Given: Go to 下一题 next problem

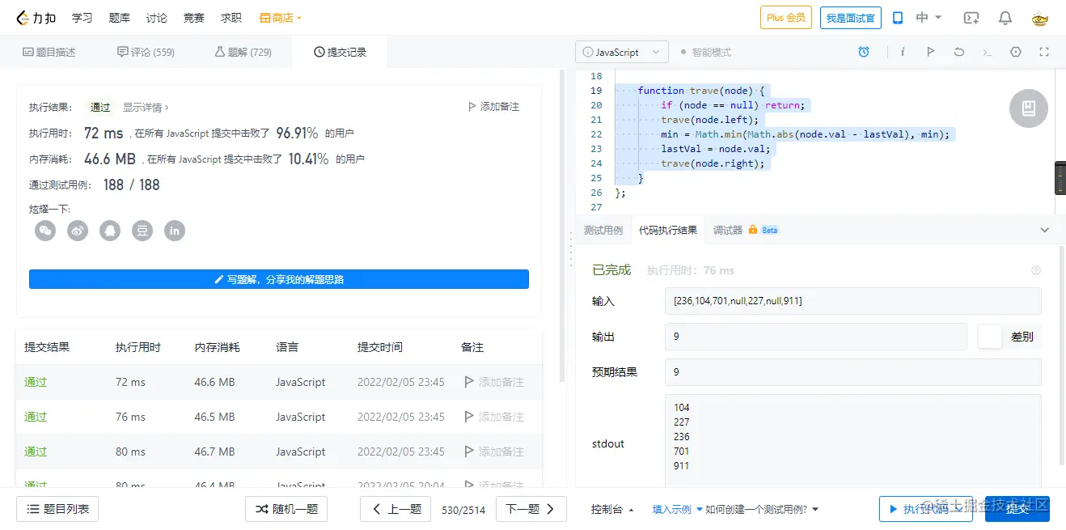Looking at the screenshot, I should coord(531,509).
